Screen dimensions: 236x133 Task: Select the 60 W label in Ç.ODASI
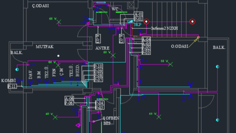(53, 19)
